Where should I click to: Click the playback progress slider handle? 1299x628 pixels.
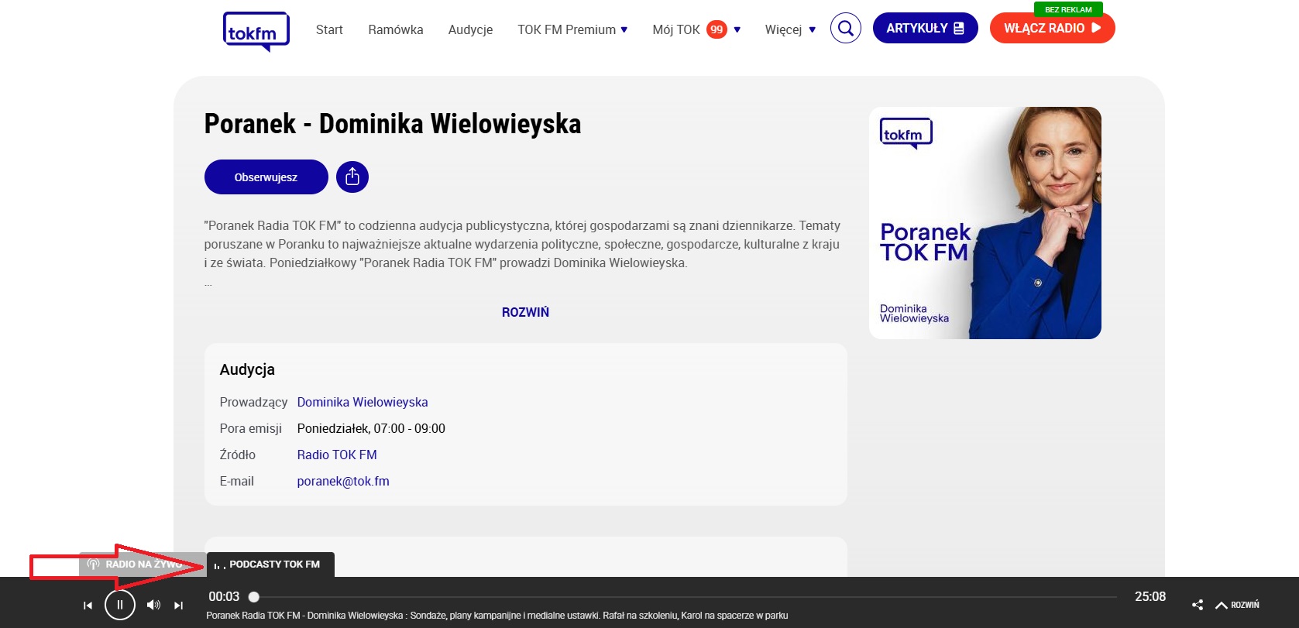tap(254, 597)
